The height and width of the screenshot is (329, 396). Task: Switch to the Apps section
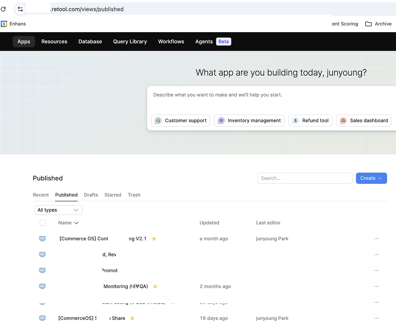24,41
